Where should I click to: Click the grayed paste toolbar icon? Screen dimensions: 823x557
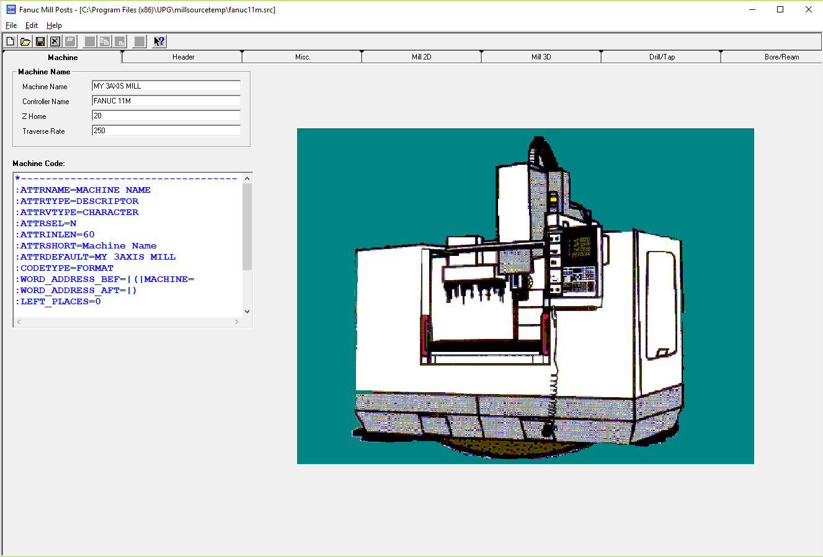(x=120, y=42)
